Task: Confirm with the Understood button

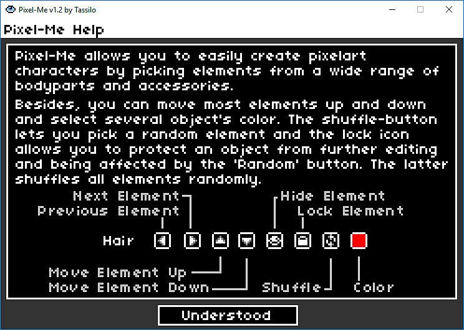Action: (228, 315)
